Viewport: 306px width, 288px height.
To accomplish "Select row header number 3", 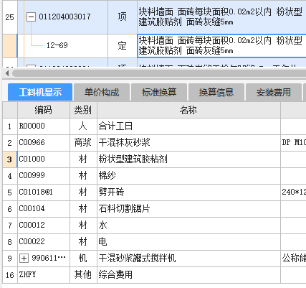I will (x=10, y=159).
